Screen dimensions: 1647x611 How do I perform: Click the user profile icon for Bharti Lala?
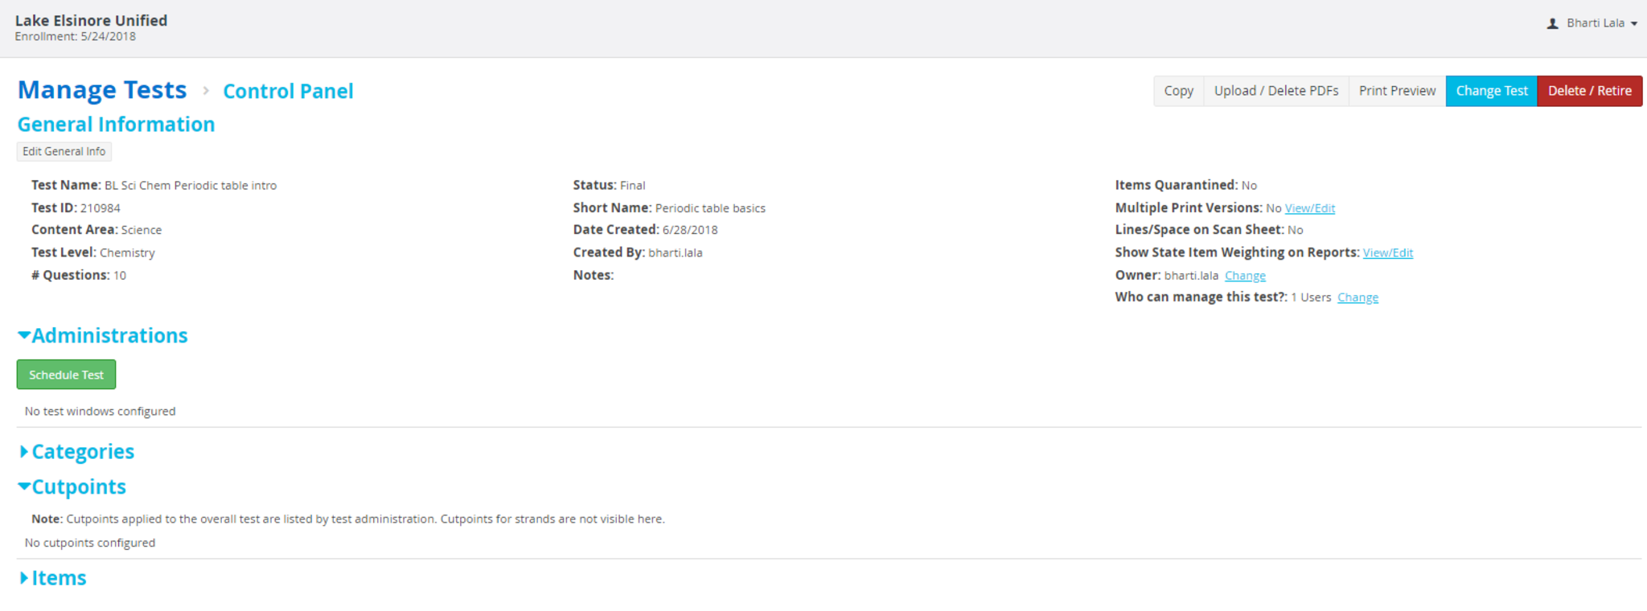pos(1552,23)
